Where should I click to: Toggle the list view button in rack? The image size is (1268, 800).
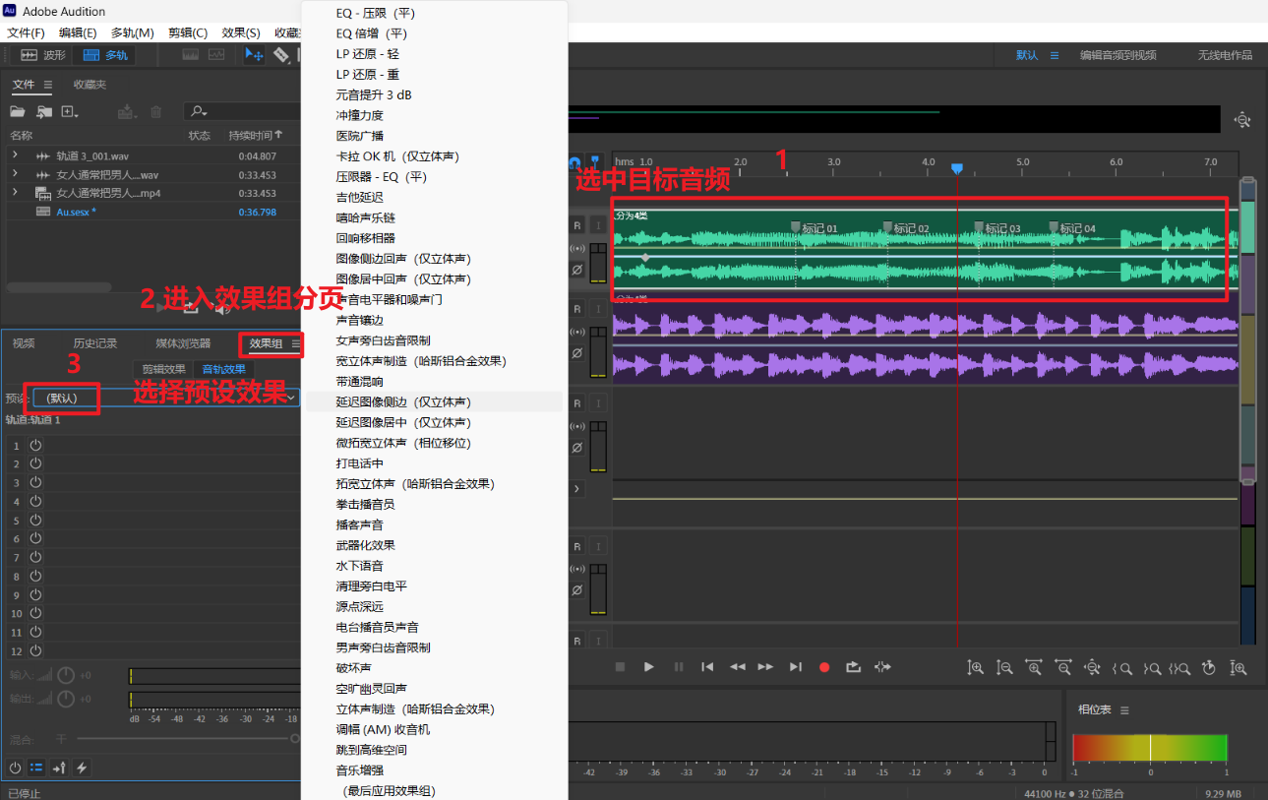37,768
